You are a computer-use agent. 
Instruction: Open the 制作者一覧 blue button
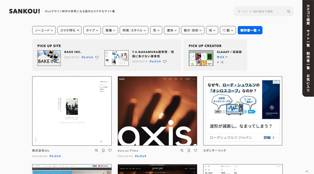[x=250, y=30]
